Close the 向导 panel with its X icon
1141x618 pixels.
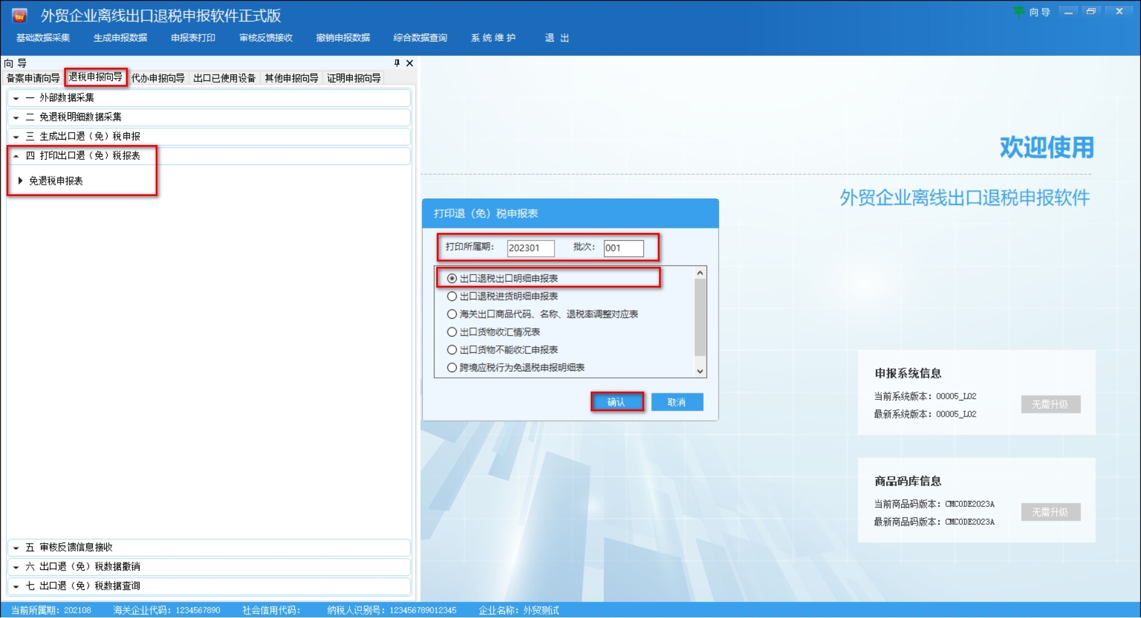409,63
